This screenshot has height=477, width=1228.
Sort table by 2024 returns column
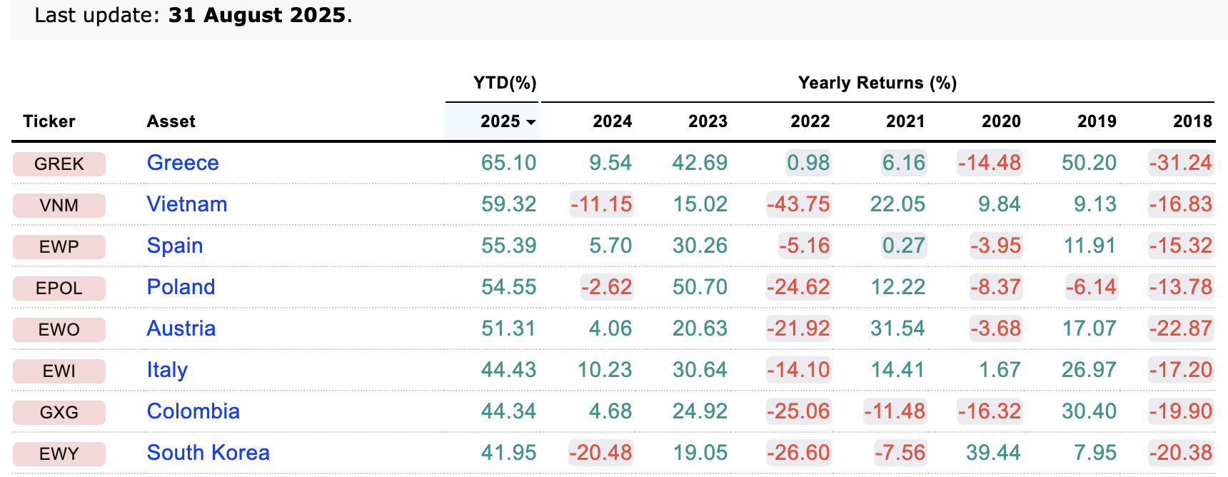pos(612,121)
